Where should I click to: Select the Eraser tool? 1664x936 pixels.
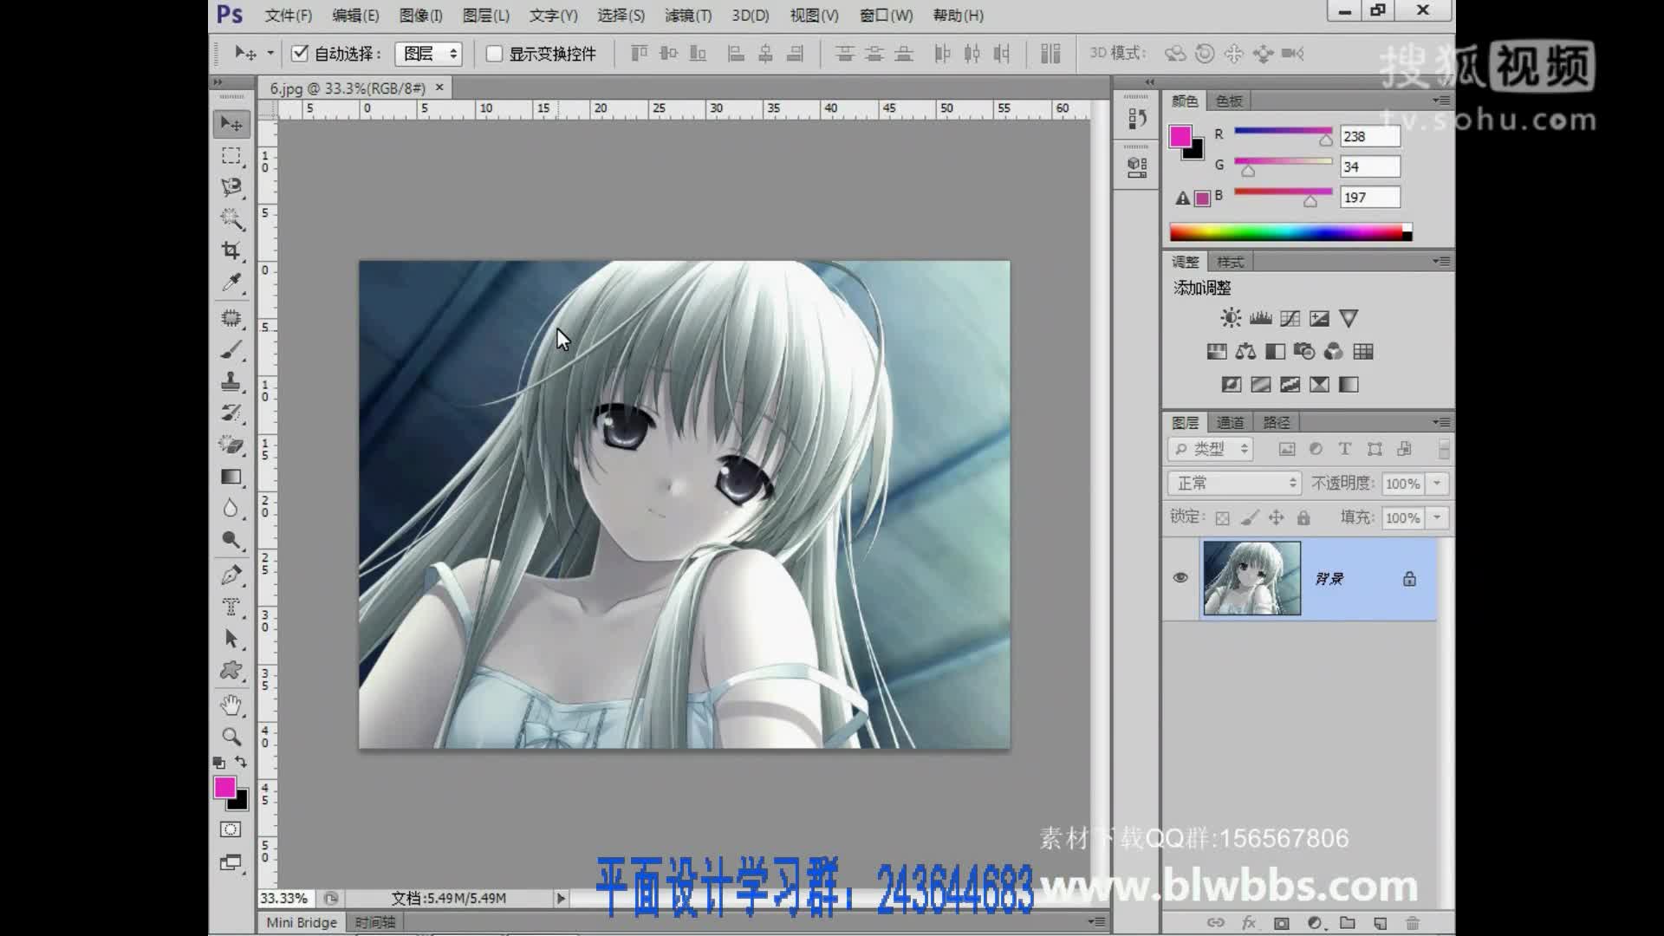tap(231, 445)
